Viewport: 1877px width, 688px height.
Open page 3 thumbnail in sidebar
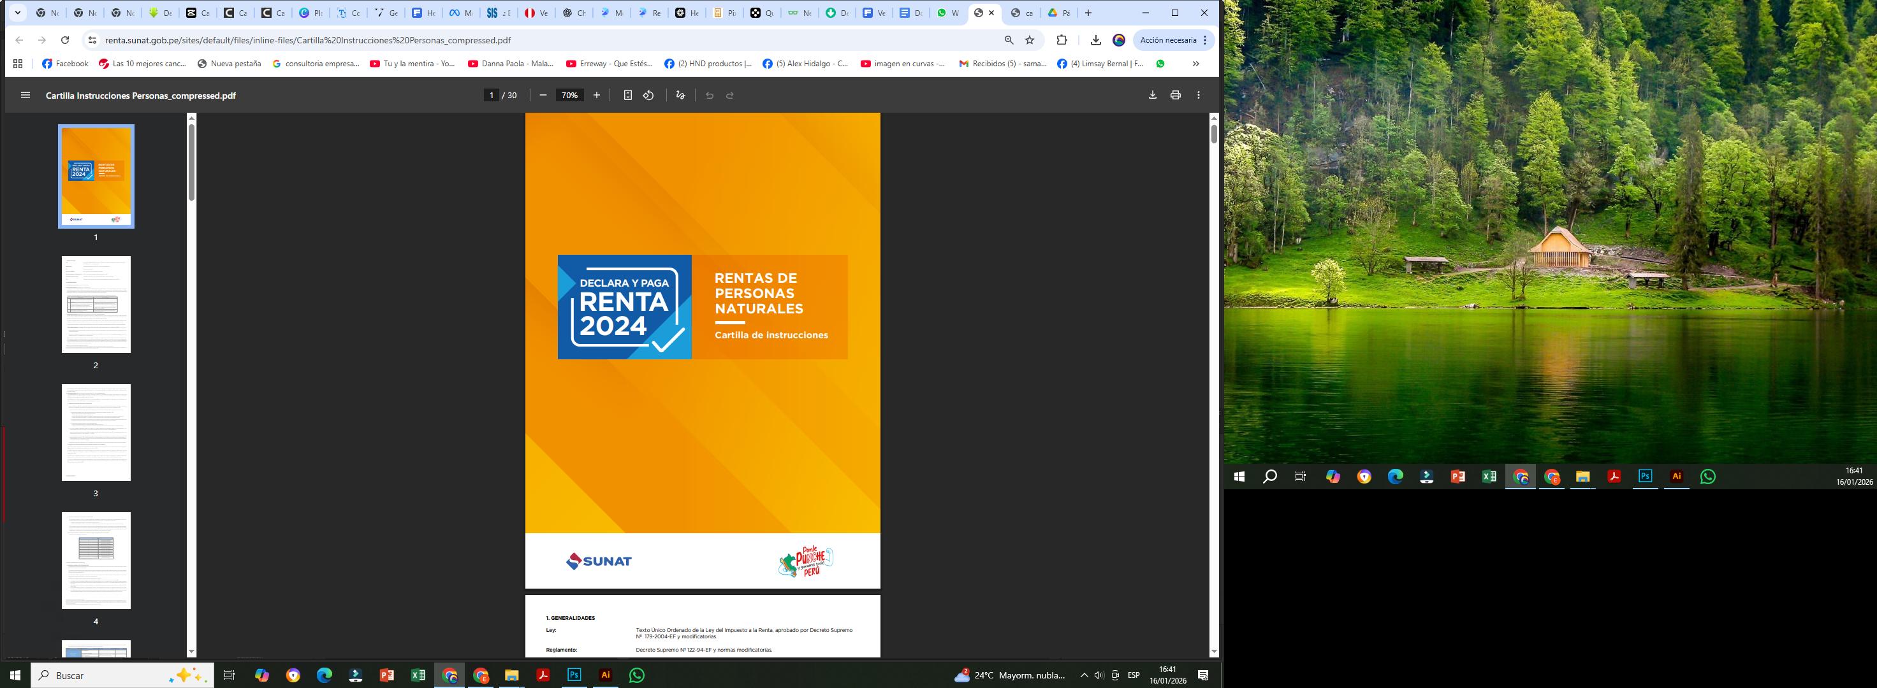tap(96, 433)
